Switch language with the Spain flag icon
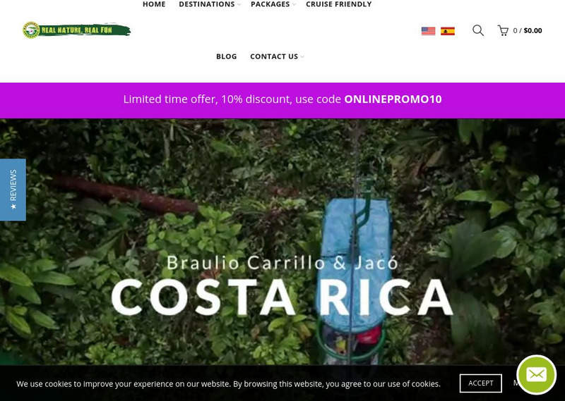The image size is (565, 401). (448, 31)
